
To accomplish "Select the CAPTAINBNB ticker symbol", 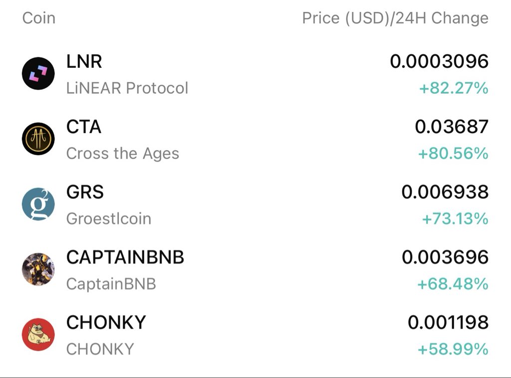I will tap(125, 257).
